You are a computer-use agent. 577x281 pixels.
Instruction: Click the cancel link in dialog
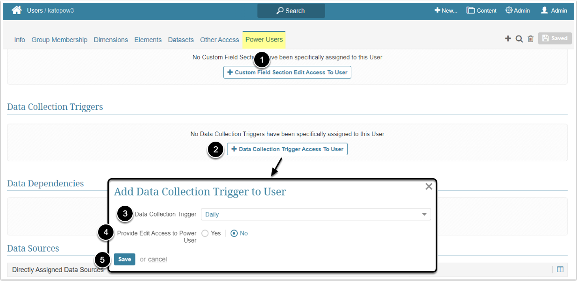(x=157, y=259)
